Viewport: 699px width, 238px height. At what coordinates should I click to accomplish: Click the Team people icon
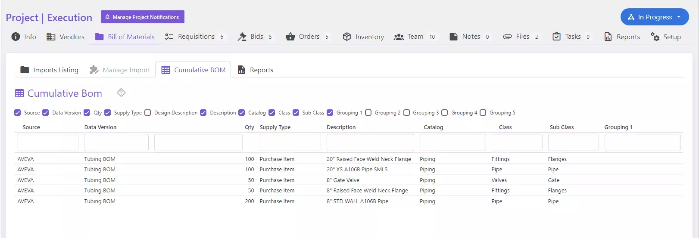click(399, 37)
